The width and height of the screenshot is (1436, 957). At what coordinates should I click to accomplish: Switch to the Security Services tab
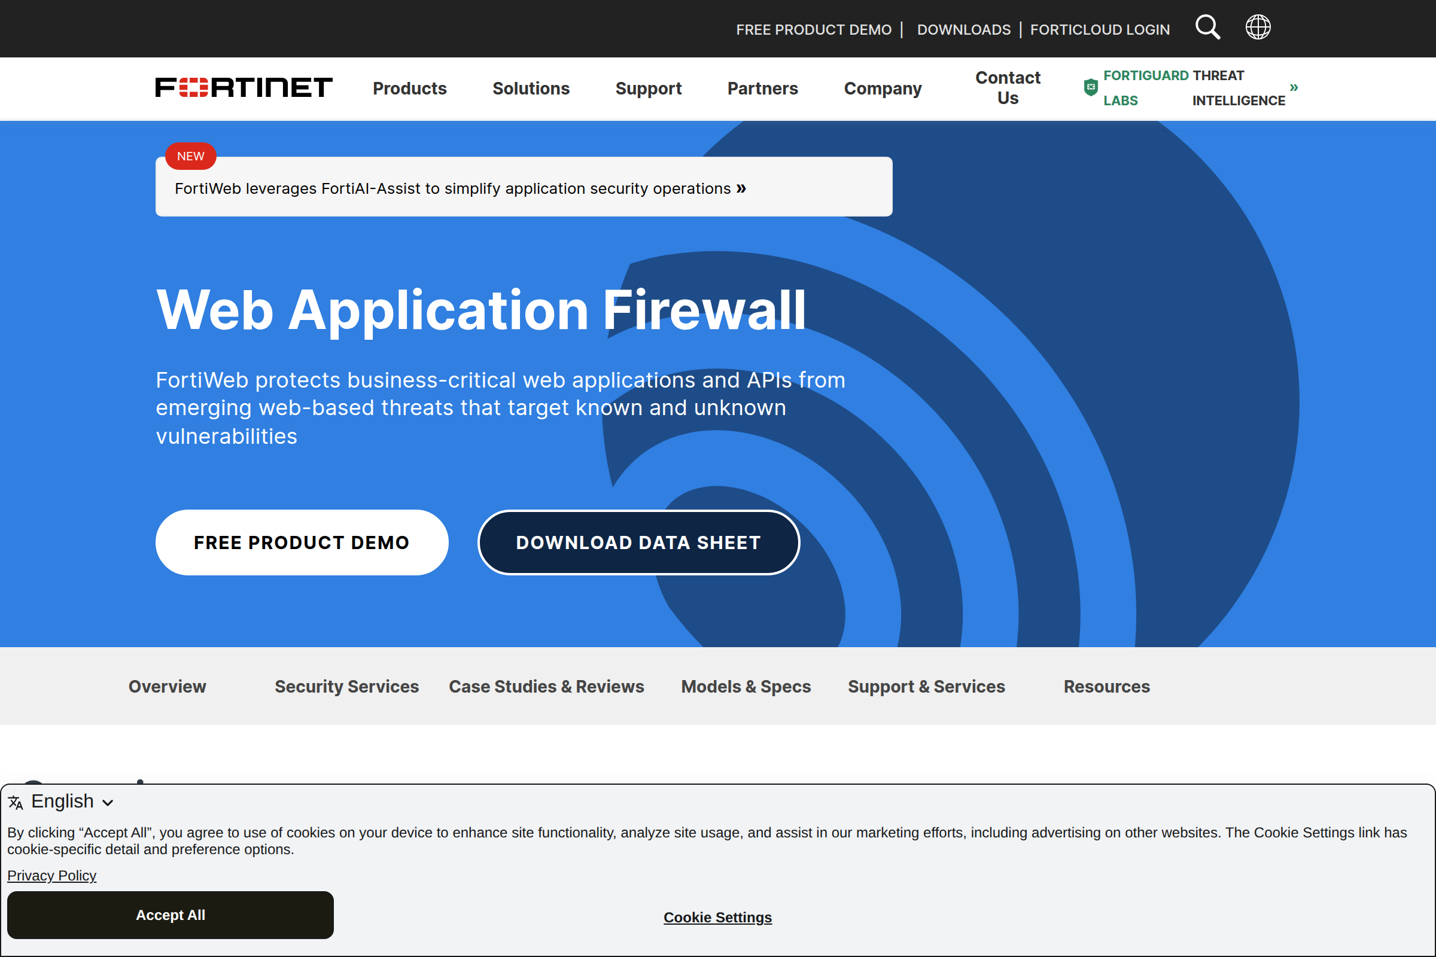(x=347, y=687)
